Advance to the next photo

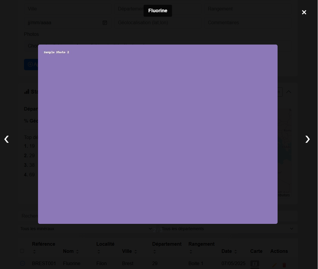[x=307, y=139]
